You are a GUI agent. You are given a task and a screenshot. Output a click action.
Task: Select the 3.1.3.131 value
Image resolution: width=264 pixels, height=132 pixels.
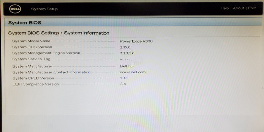[x=127, y=53]
